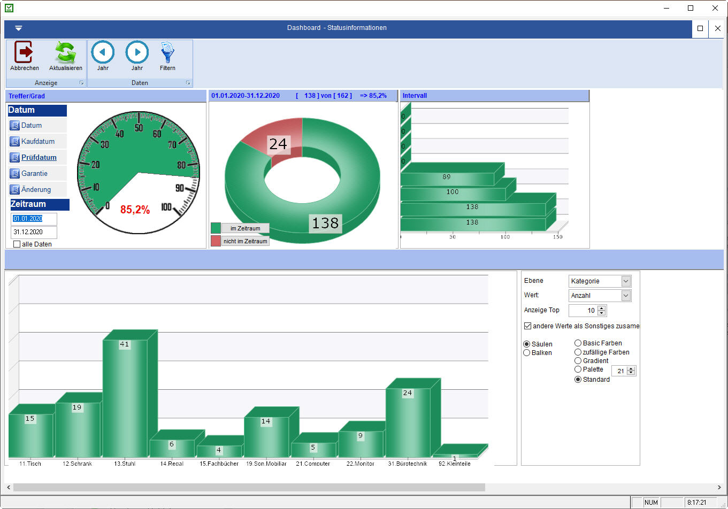Click the Abbrechen exit icon
The image size is (728, 509).
[24, 52]
